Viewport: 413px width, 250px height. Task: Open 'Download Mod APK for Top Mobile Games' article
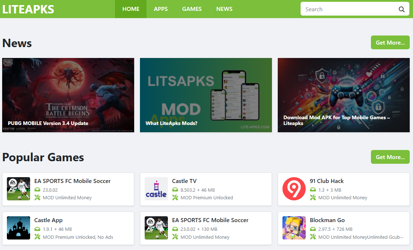coord(344,95)
